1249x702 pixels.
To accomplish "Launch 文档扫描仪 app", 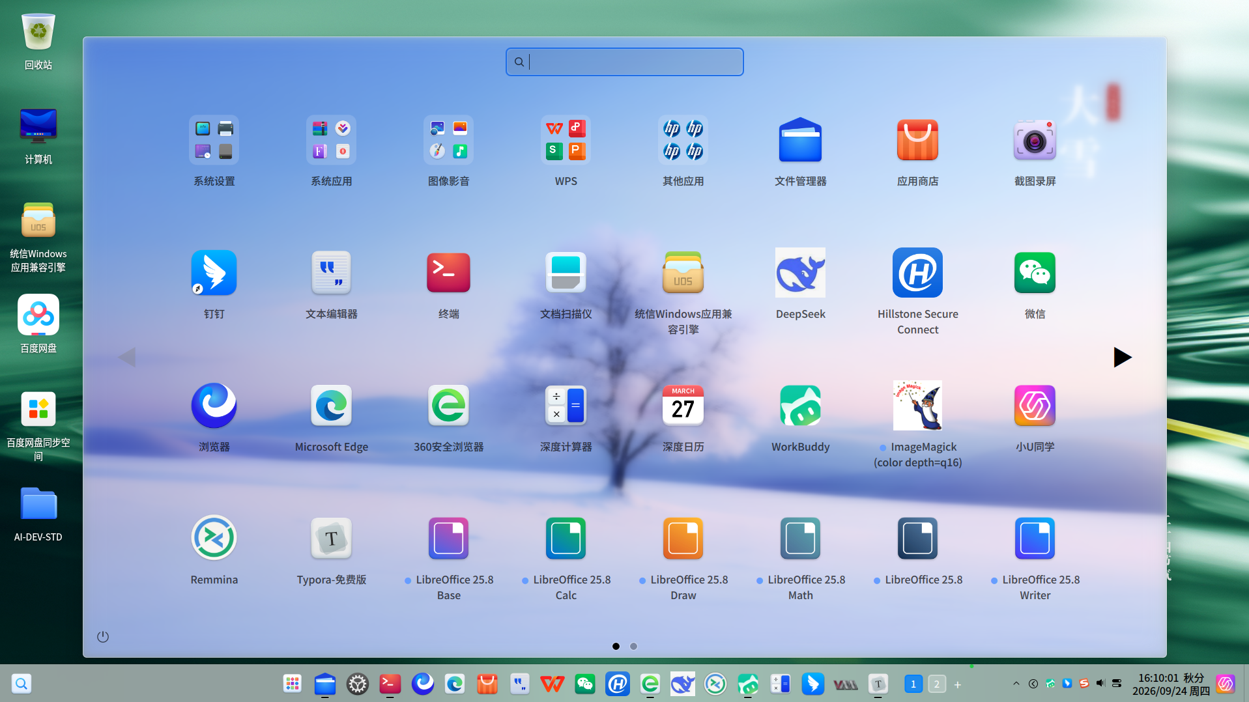I will (566, 273).
